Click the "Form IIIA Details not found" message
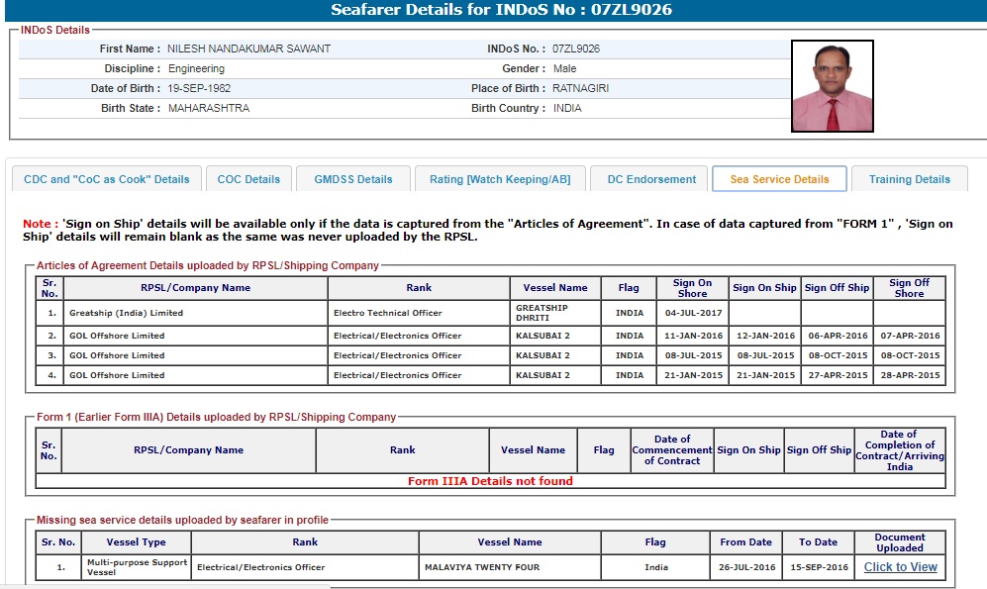 click(x=490, y=481)
